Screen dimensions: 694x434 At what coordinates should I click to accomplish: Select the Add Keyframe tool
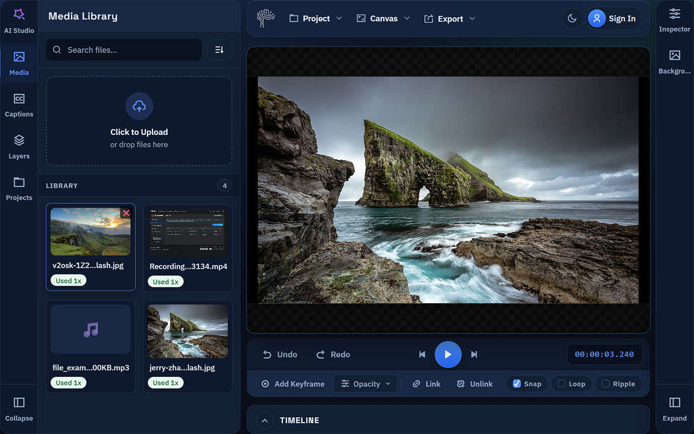[293, 383]
